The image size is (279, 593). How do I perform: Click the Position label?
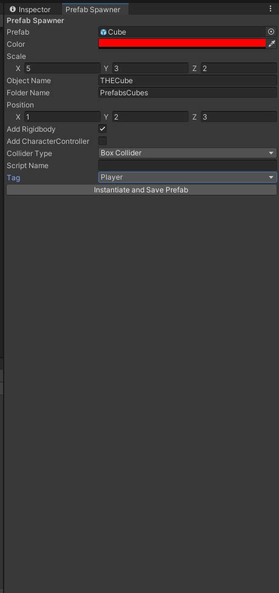(20, 105)
